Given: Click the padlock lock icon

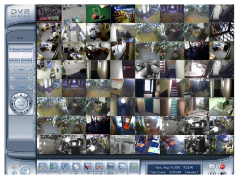Looking at the screenshot, I should pos(15,166).
